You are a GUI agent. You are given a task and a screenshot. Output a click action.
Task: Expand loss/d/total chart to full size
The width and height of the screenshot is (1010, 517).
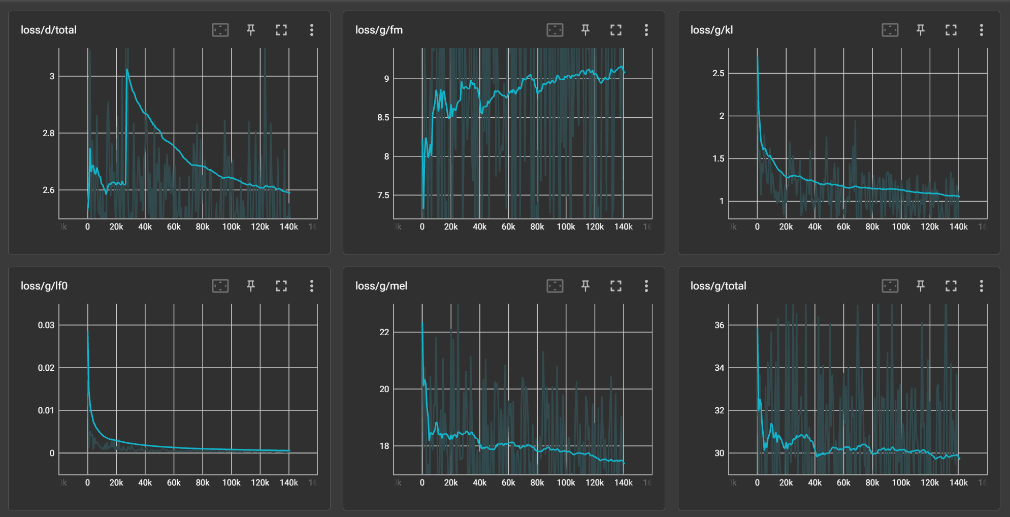[281, 30]
